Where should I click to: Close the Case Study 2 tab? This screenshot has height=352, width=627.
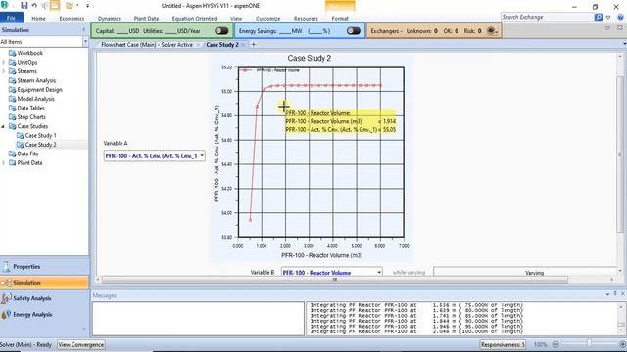[x=244, y=45]
